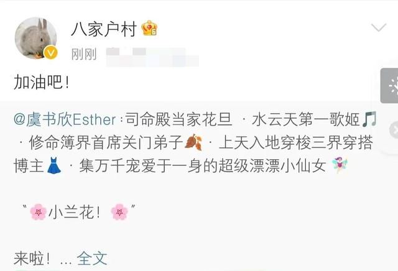Click the fairy emoji after 小仙女

[x=340, y=165]
